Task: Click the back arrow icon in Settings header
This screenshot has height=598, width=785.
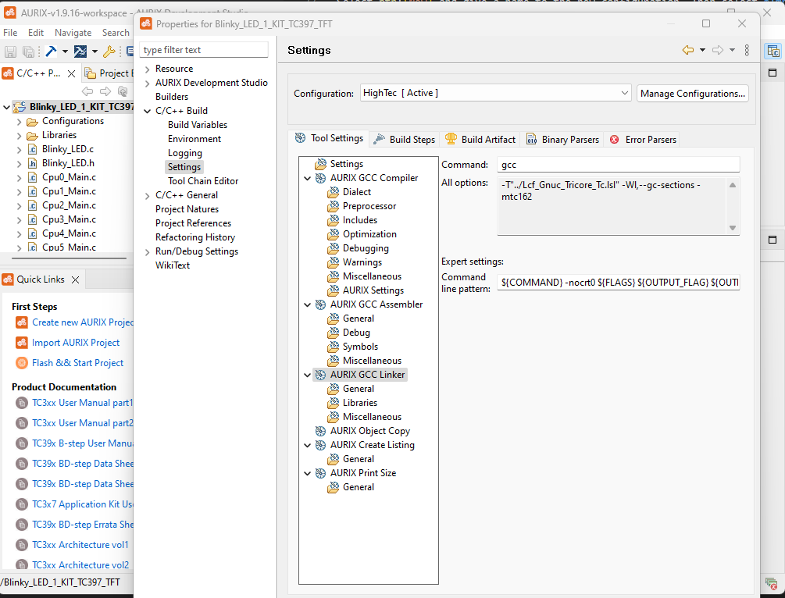Action: (x=688, y=50)
